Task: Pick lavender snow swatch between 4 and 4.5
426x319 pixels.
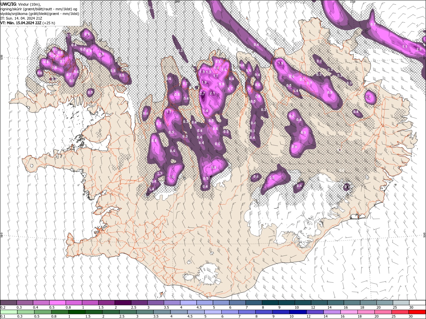Action: [x=188, y=303]
